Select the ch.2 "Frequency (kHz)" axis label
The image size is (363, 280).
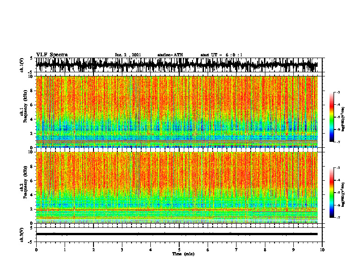click(26, 182)
